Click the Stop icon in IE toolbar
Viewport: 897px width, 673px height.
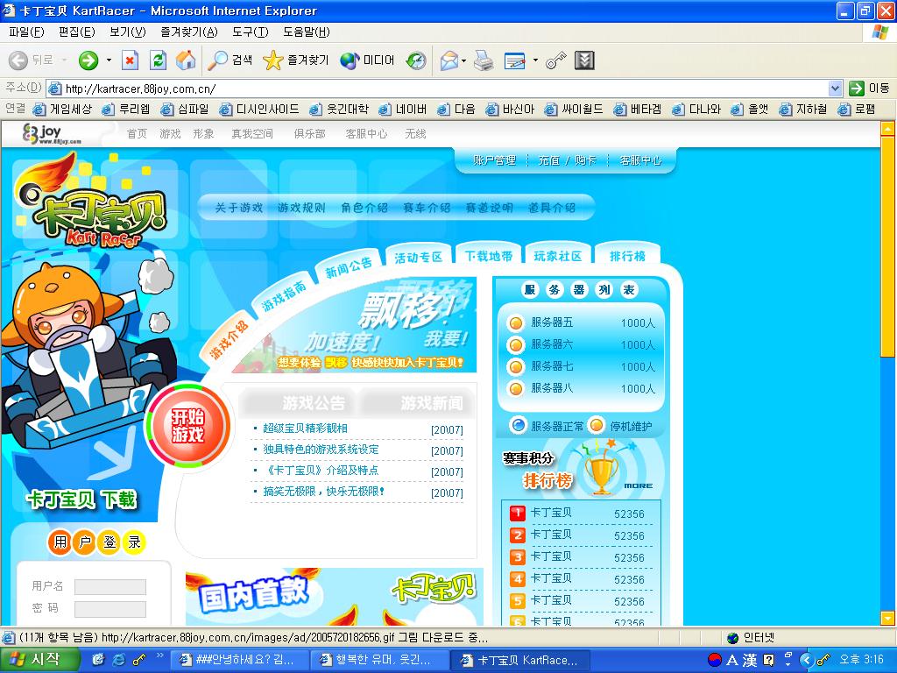131,60
